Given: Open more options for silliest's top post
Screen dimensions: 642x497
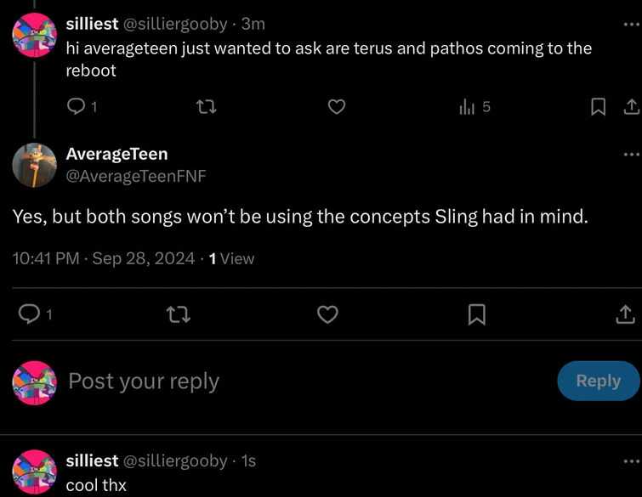Looking at the screenshot, I should [x=630, y=24].
